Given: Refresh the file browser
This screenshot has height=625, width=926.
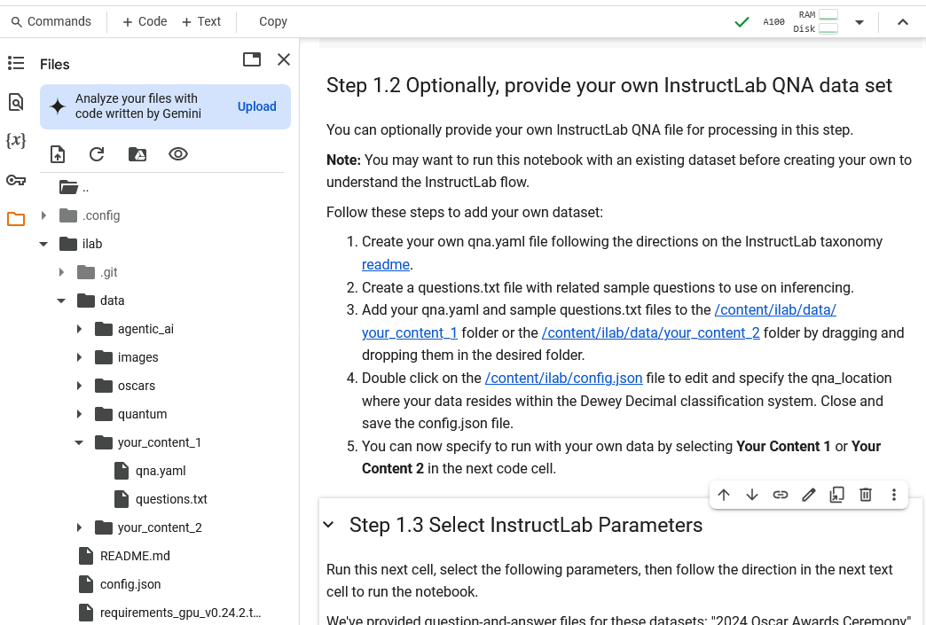Looking at the screenshot, I should 97,153.
